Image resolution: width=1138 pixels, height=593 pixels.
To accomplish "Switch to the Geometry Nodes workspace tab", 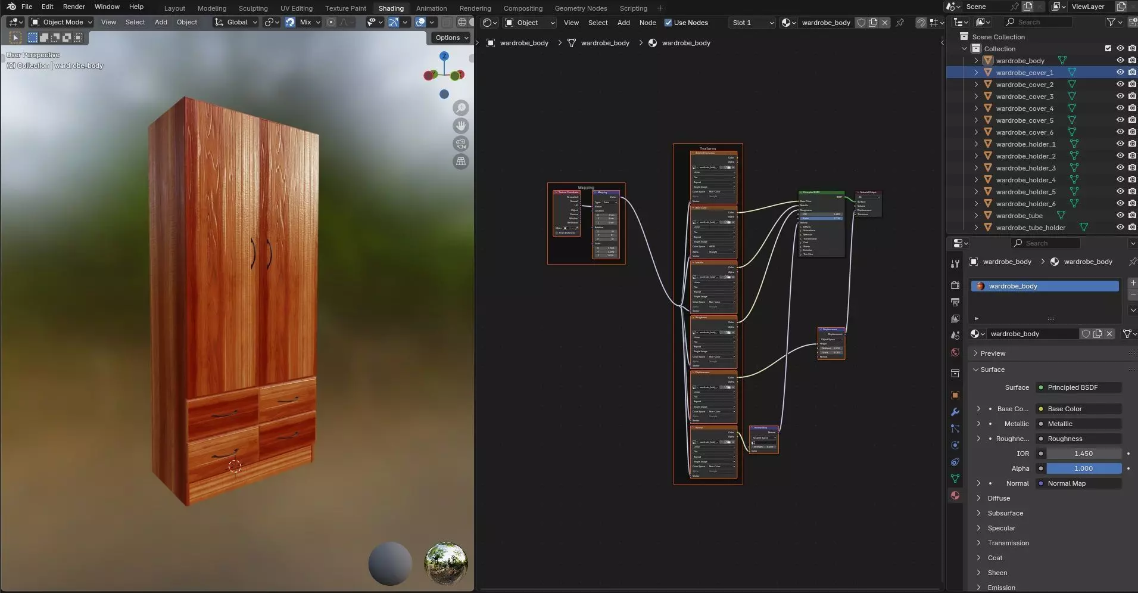I will click(581, 8).
